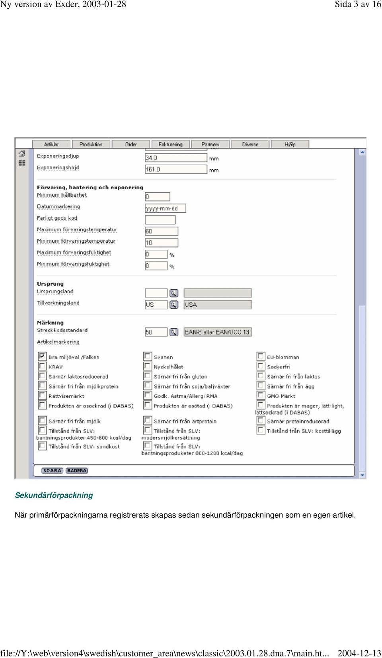
Task: Click Maximum förvaringstemperatur field
Action: click(x=162, y=231)
